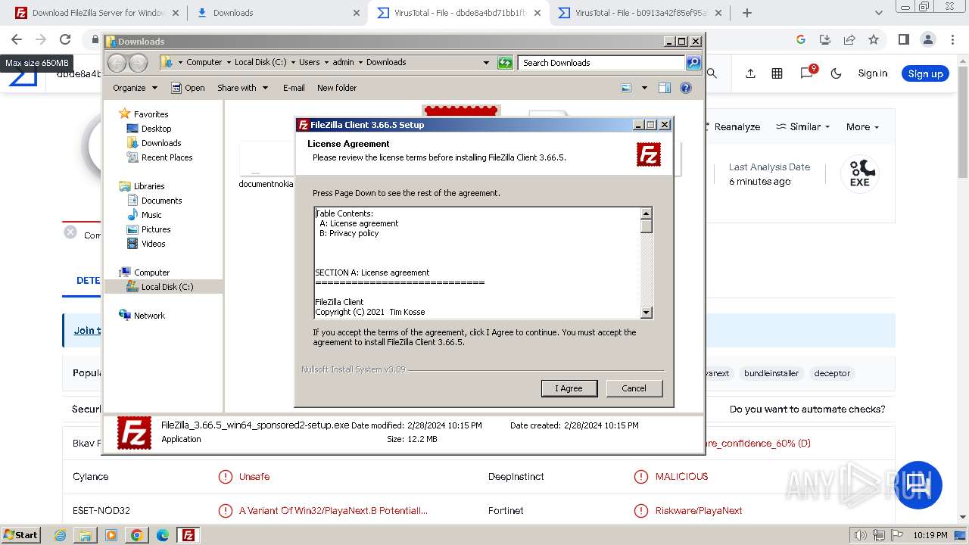Click browser back arrow
The image size is (969, 545).
17,39
